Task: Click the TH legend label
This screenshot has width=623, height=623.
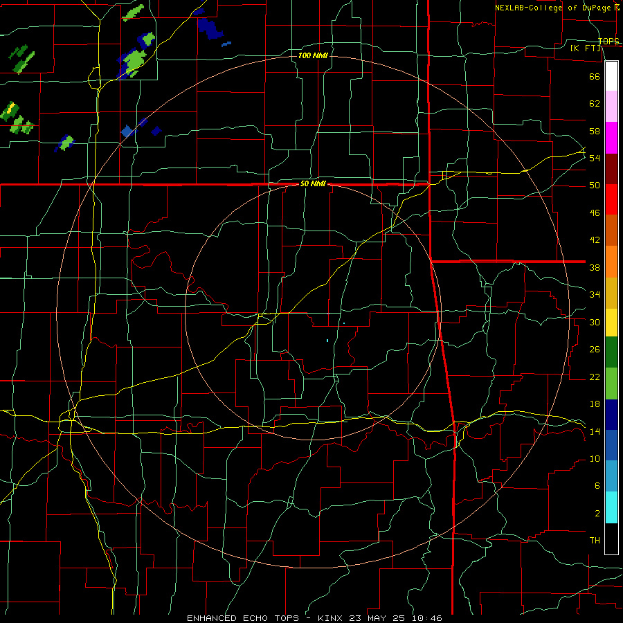Action: click(595, 540)
